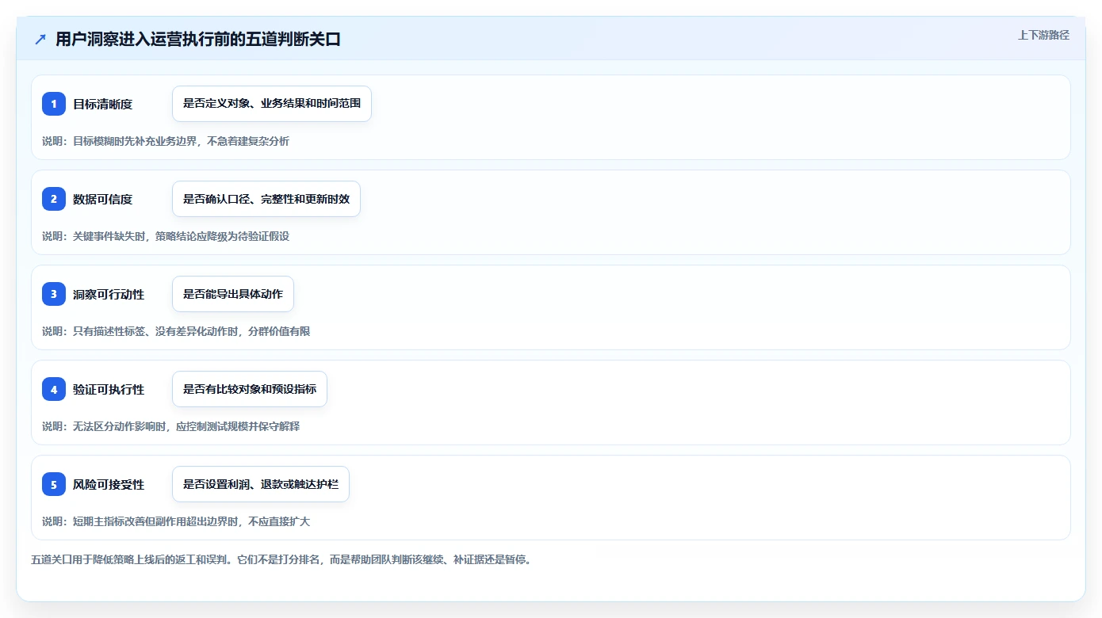Click the 验证可执行性 label
The width and height of the screenshot is (1102, 618).
pos(109,389)
